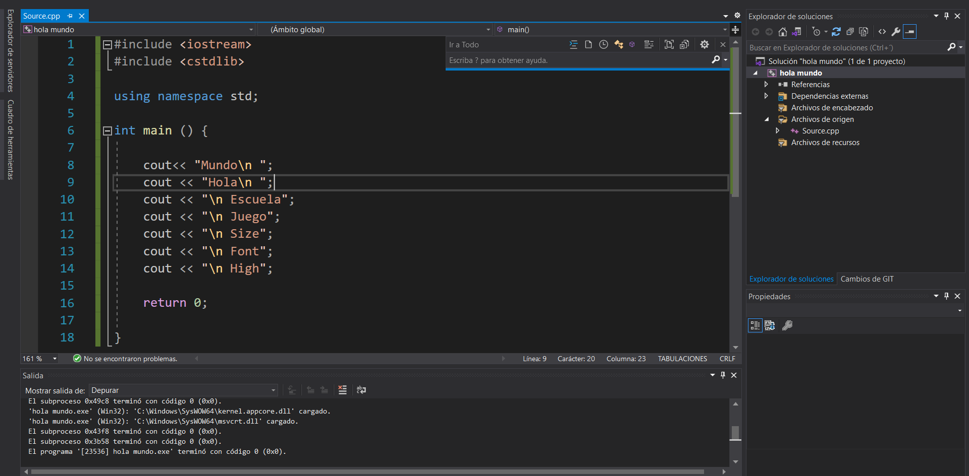969x476 pixels.
Task: Open the zoom level 161 % dropdown
Action: (55, 359)
